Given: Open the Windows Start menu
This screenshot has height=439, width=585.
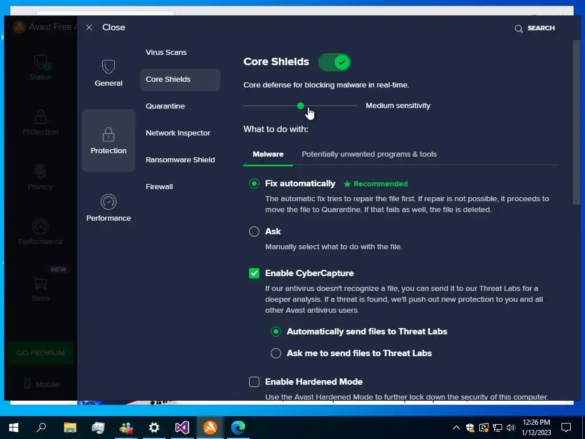Looking at the screenshot, I should tap(14, 428).
